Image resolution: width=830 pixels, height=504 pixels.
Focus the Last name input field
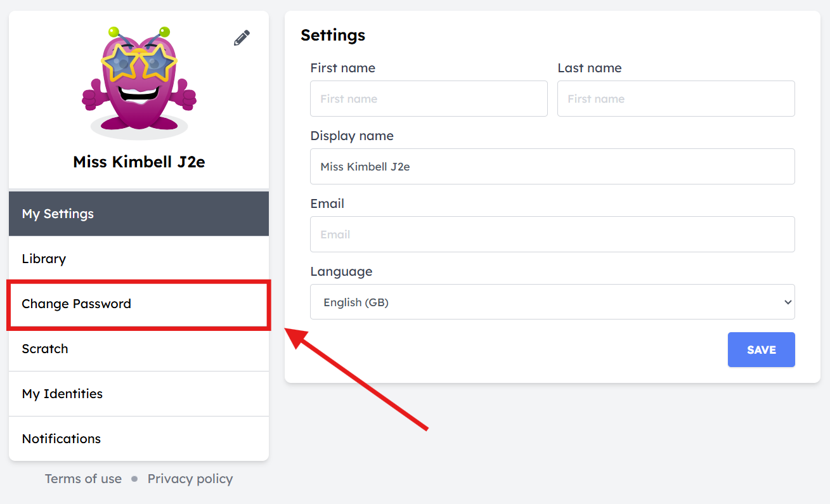click(676, 98)
